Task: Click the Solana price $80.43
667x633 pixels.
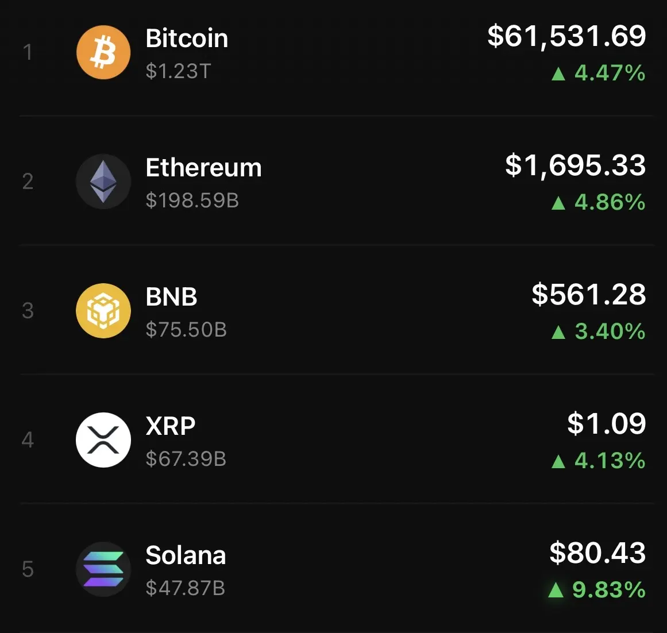Action: click(597, 553)
